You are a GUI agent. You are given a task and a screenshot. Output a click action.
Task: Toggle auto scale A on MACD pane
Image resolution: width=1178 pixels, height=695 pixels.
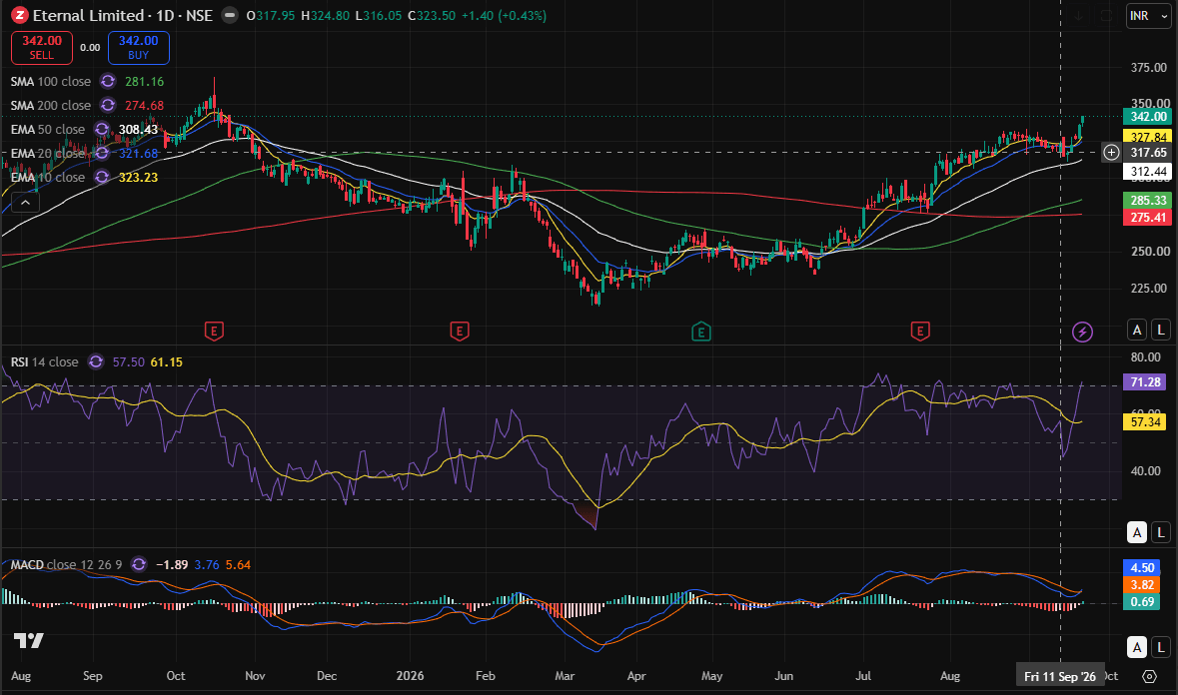tap(1137, 646)
